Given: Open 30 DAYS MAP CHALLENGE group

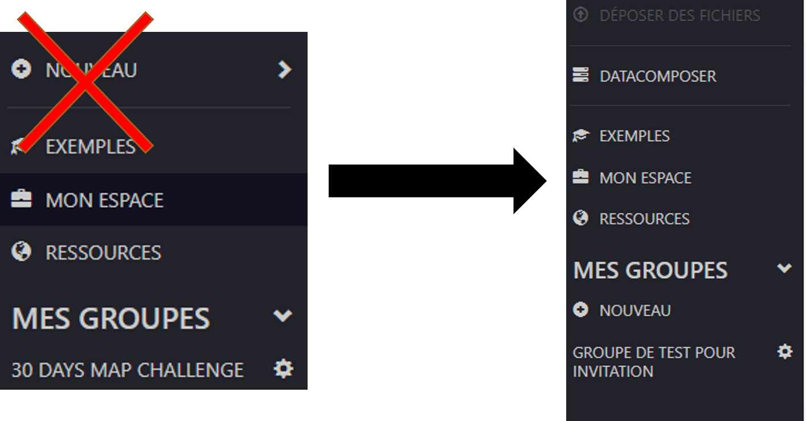Looking at the screenshot, I should pyautogui.click(x=128, y=370).
